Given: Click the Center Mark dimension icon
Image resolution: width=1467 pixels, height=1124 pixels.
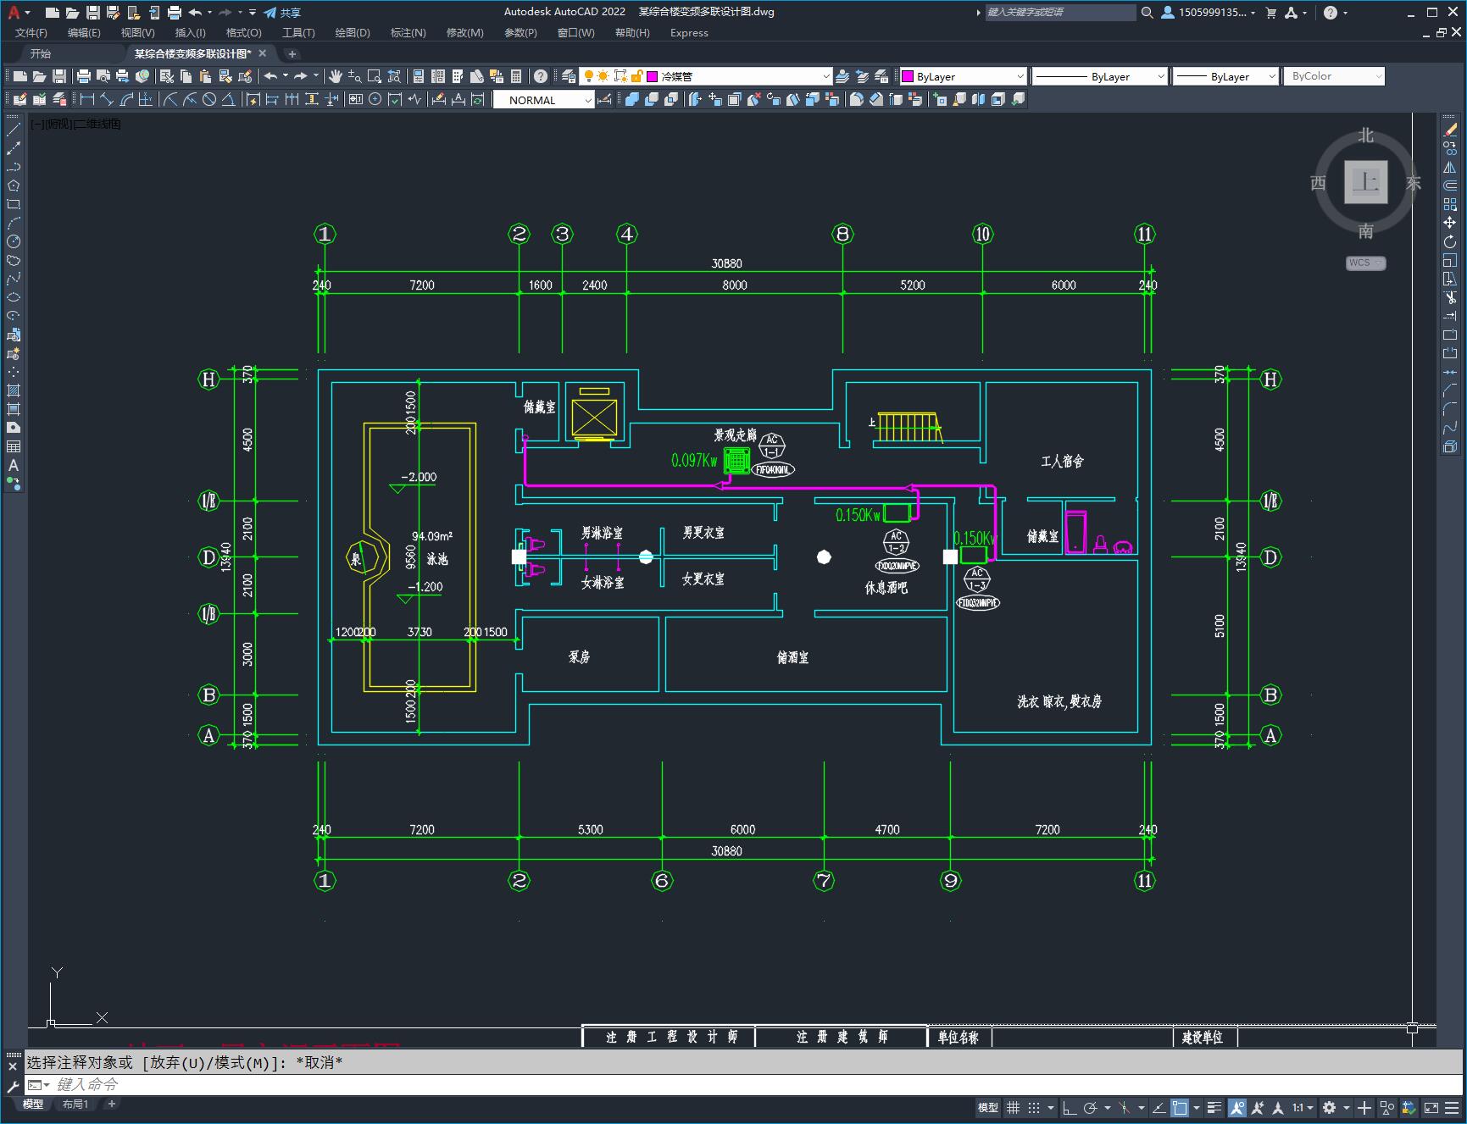Looking at the screenshot, I should tap(375, 100).
